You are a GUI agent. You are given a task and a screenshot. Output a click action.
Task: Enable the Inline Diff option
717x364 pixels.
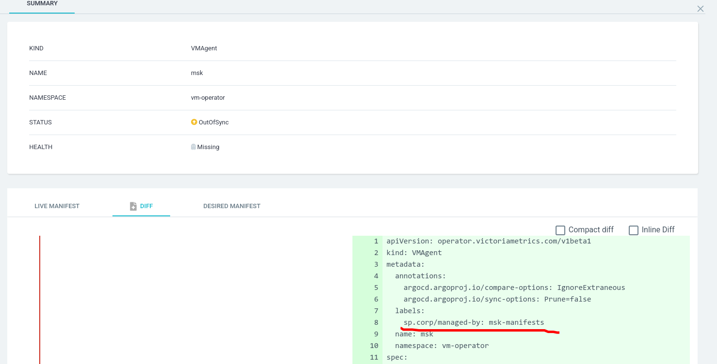[634, 229]
